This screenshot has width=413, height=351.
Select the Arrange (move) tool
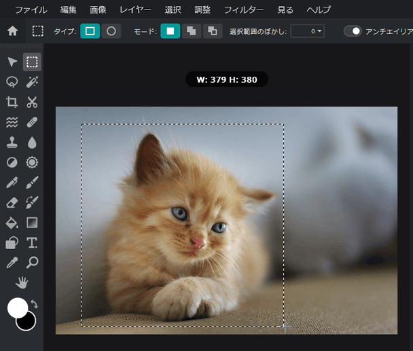click(x=12, y=62)
